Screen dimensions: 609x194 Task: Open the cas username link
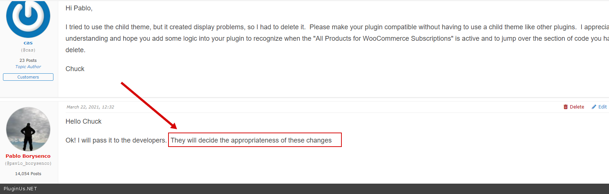pos(28,43)
